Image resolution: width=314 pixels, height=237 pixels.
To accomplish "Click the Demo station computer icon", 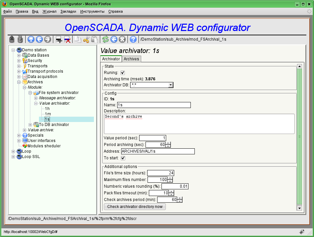I will pos(19,50).
